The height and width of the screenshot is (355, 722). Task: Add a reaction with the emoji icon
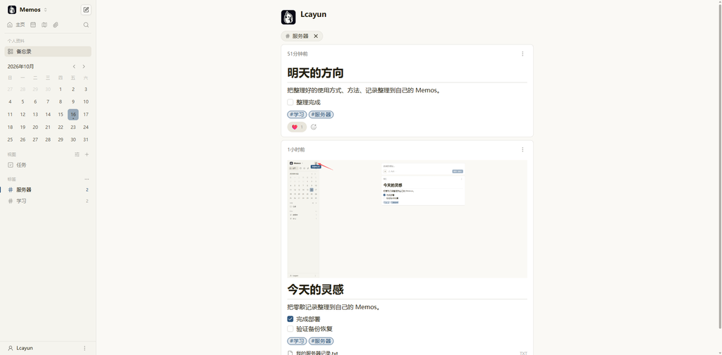314,127
